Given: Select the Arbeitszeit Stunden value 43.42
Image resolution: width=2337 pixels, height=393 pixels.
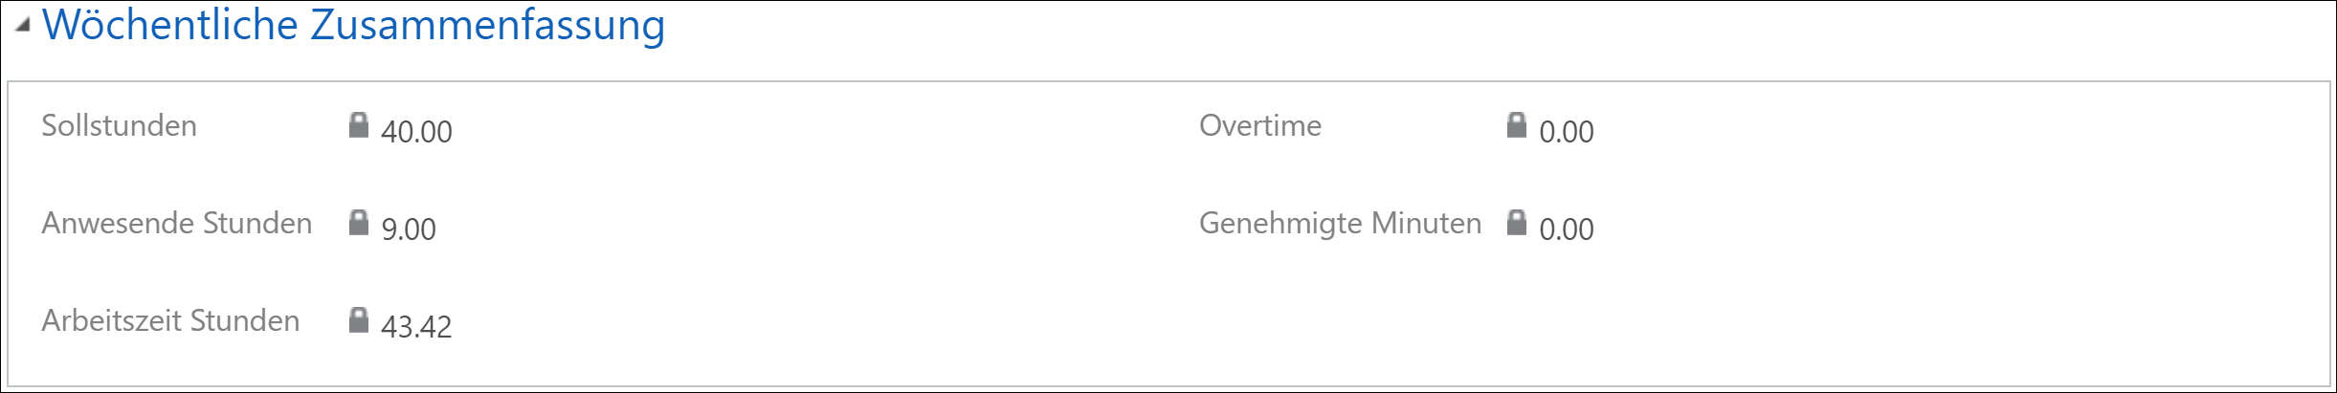Looking at the screenshot, I should coord(416,327).
